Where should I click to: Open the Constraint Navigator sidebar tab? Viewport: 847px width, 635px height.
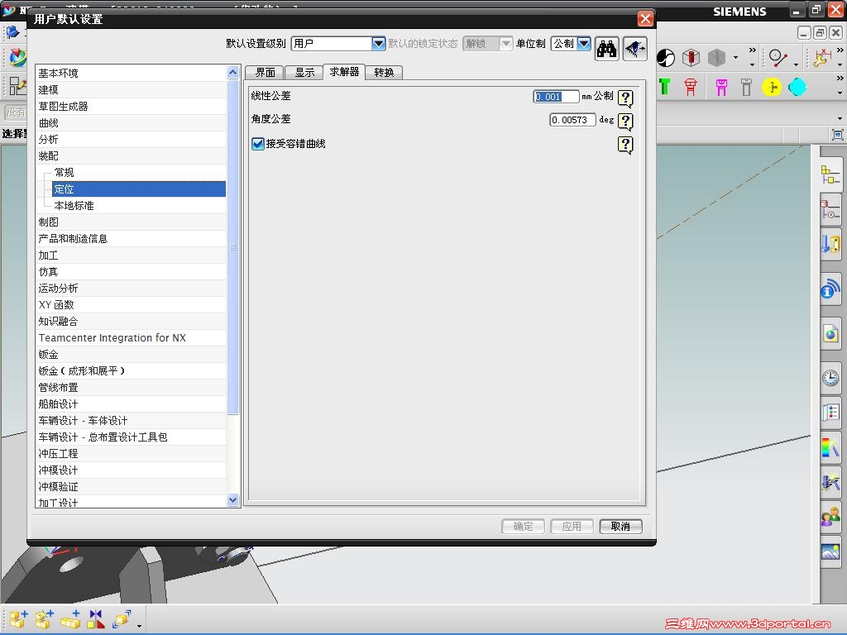[x=830, y=209]
